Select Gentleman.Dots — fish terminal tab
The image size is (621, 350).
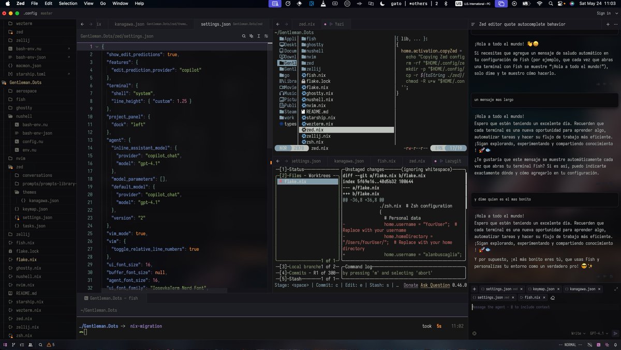pos(112,298)
